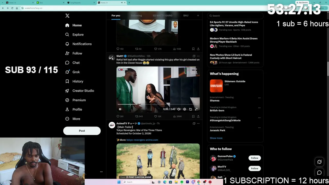The width and height of the screenshot is (329, 185).
Task: Open Grok actions on the Slatt post
Action: click(194, 56)
